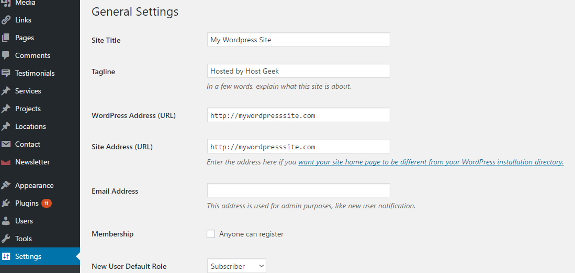Click the Appearance paintbrush icon
This screenshot has width=575, height=273.
tap(6, 185)
